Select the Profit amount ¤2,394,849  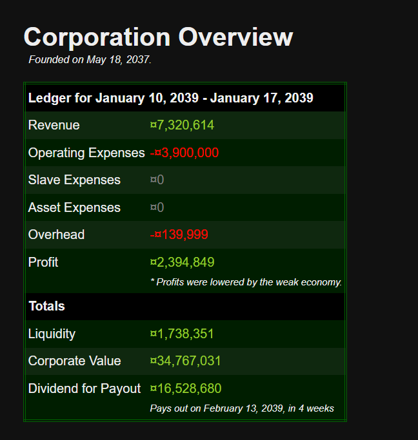pos(182,262)
